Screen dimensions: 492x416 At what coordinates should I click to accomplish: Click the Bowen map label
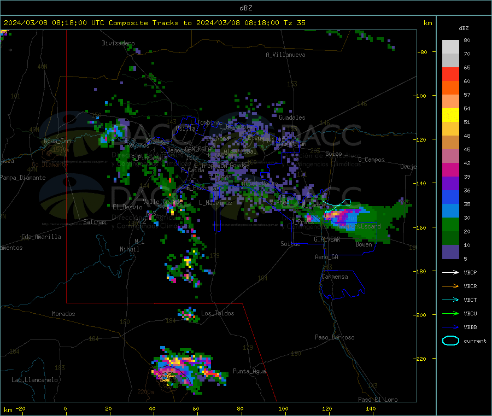tap(364, 244)
